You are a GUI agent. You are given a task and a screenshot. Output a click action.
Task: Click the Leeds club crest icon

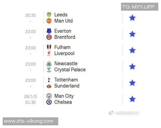[x=49, y=15]
